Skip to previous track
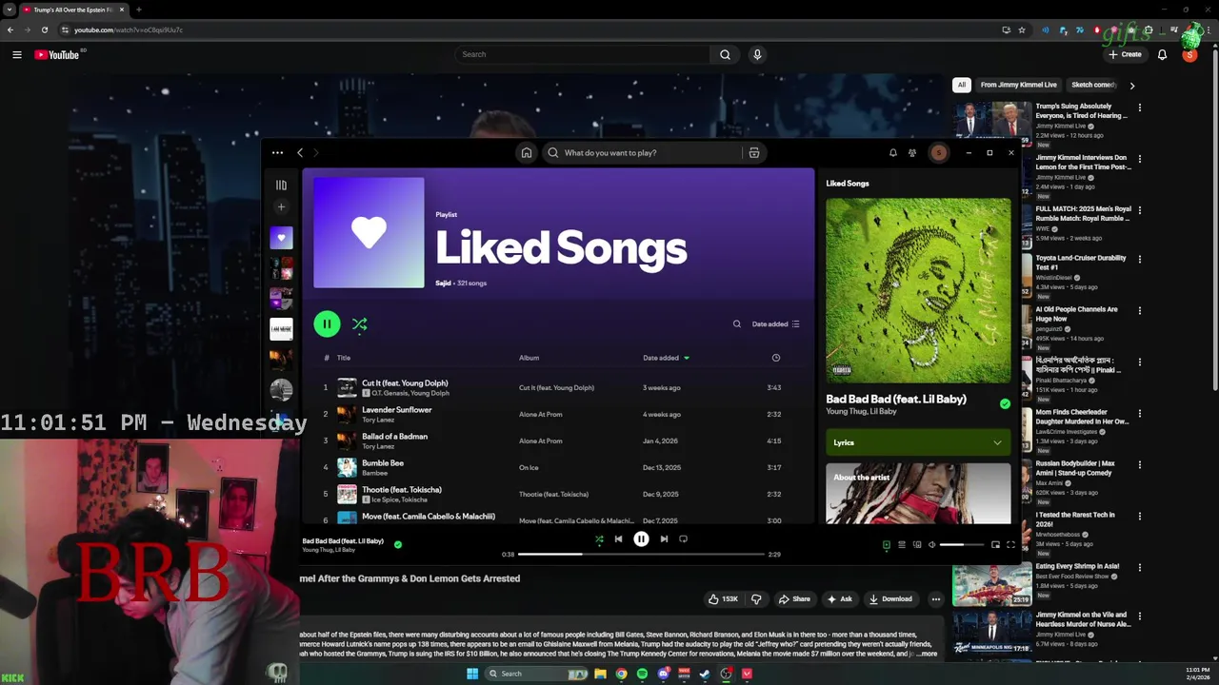 point(618,539)
